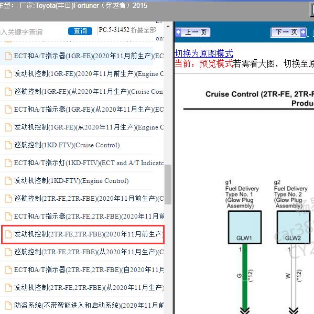Click the 当前：预览模式 status text
This screenshot has width=314, height=314.
pos(204,64)
